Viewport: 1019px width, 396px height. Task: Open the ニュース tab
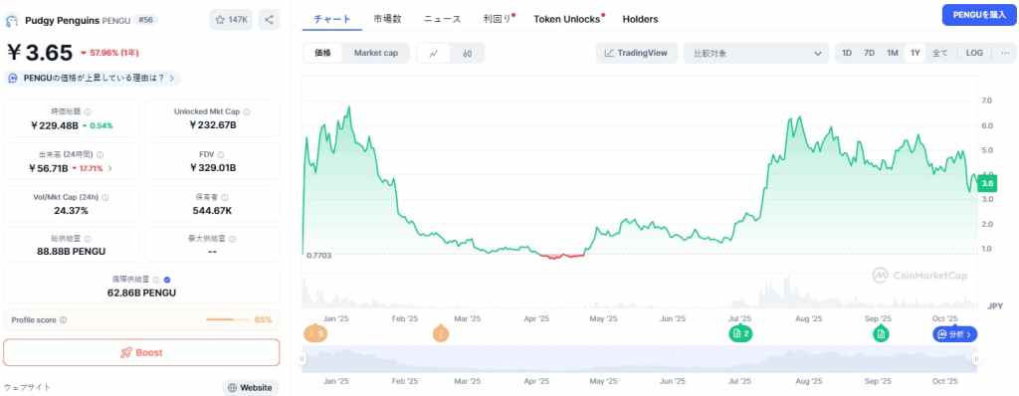pos(443,19)
